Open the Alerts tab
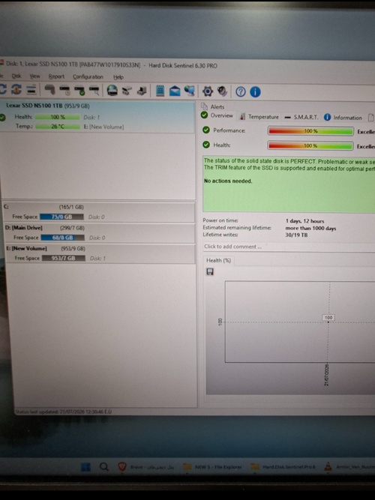The width and height of the screenshot is (375, 500). point(213,107)
